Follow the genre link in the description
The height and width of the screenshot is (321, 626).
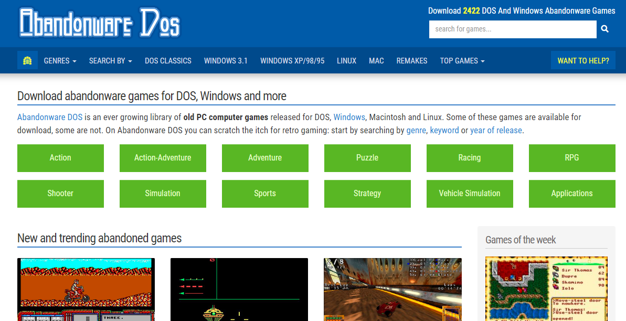[416, 131]
